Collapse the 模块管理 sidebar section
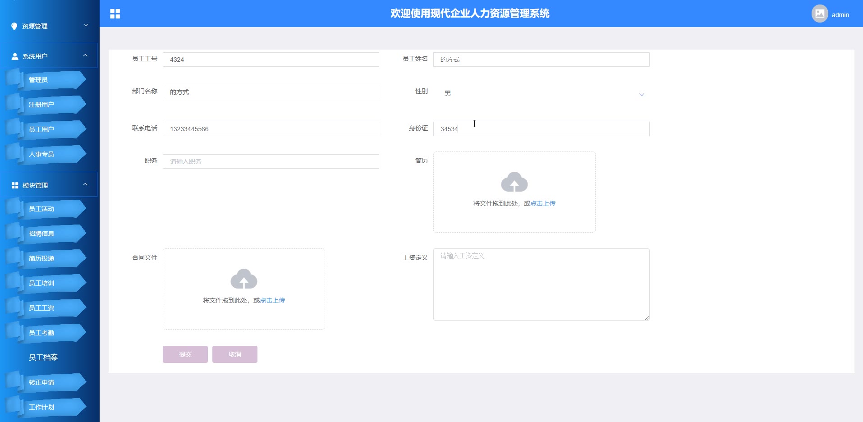The image size is (863, 422). click(x=85, y=184)
